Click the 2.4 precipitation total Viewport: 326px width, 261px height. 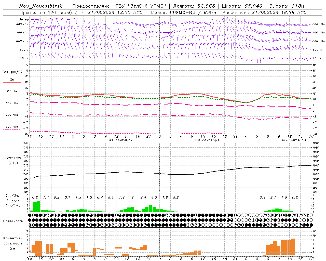pyautogui.click(x=143, y=197)
